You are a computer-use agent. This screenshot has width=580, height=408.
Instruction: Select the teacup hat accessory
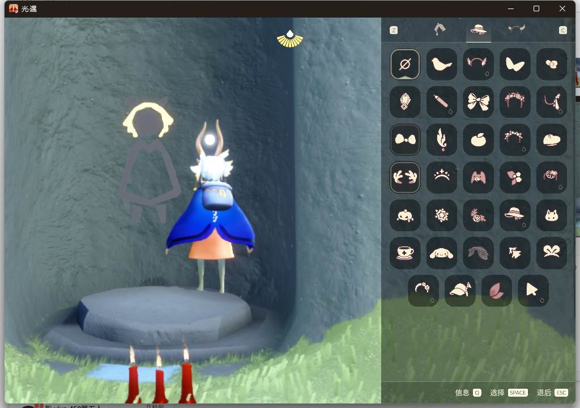[x=405, y=253]
